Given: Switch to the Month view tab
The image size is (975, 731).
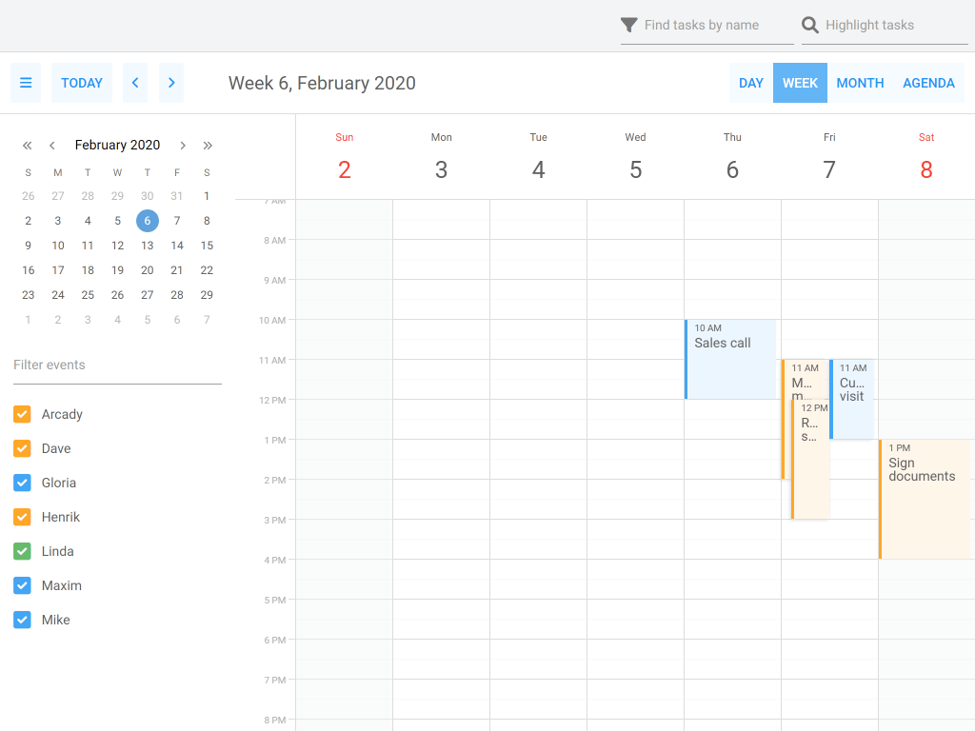Looking at the screenshot, I should click(x=860, y=83).
